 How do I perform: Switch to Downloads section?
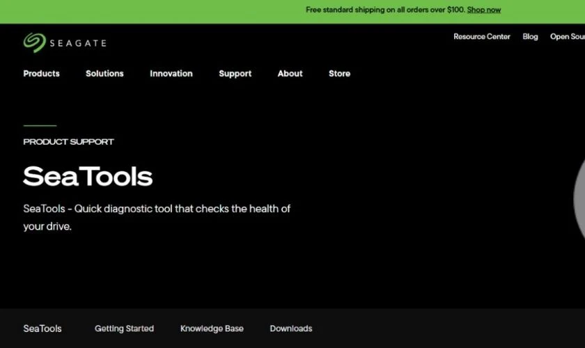291,329
